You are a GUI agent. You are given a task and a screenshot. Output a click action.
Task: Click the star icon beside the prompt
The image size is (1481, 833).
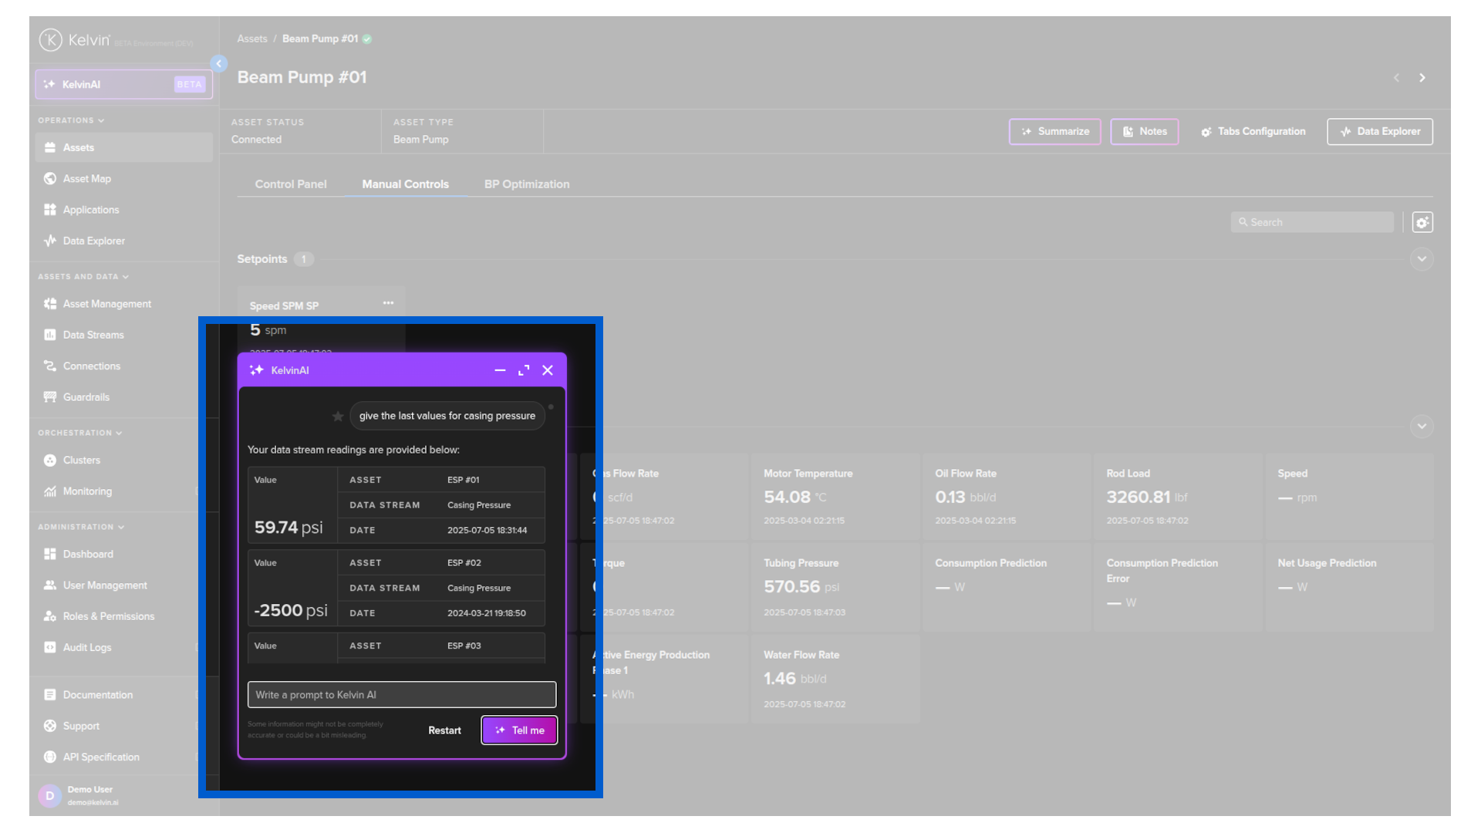pyautogui.click(x=337, y=416)
